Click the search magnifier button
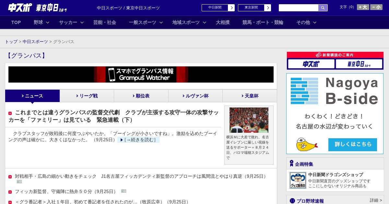Screen dimensions: 389x204 323,8
